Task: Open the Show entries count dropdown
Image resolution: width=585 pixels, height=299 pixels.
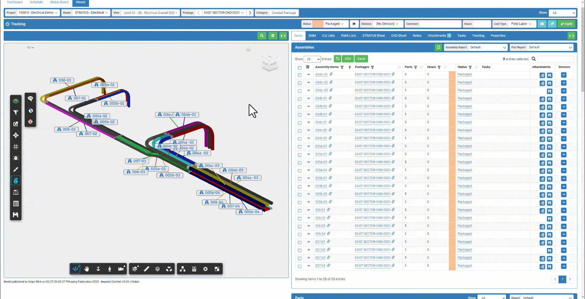Action: click(x=312, y=59)
